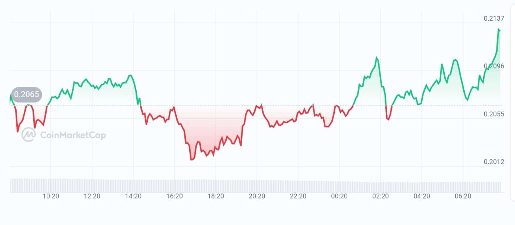Click the 0.2137 price axis label
This screenshot has height=225, width=515.
[x=494, y=19]
